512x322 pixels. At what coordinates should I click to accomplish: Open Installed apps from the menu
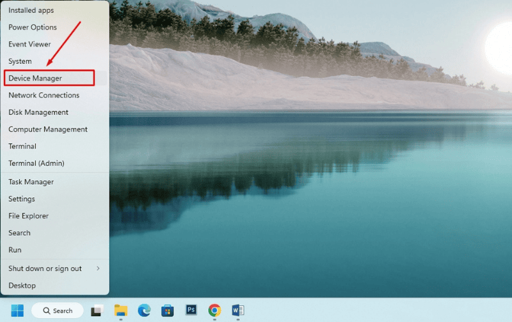(31, 10)
